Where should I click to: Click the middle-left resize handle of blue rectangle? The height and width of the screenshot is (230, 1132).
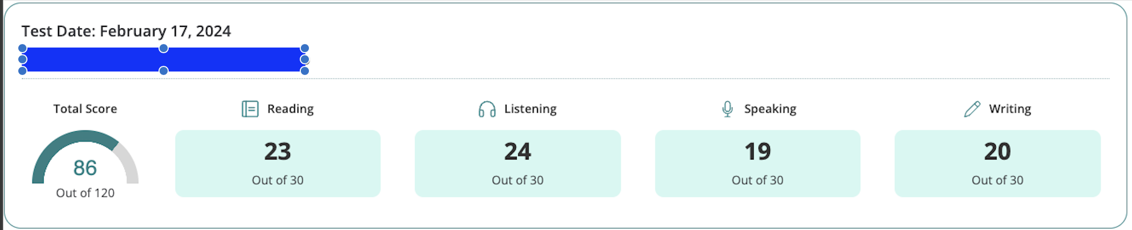(22, 59)
